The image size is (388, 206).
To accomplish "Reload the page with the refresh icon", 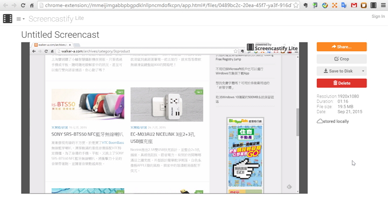I will pos(23,5).
